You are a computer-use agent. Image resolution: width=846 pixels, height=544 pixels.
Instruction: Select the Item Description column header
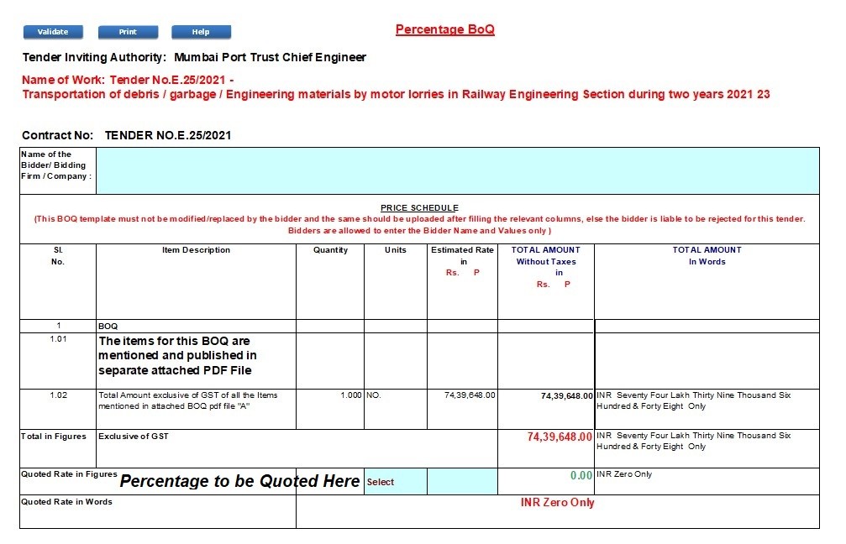(196, 250)
